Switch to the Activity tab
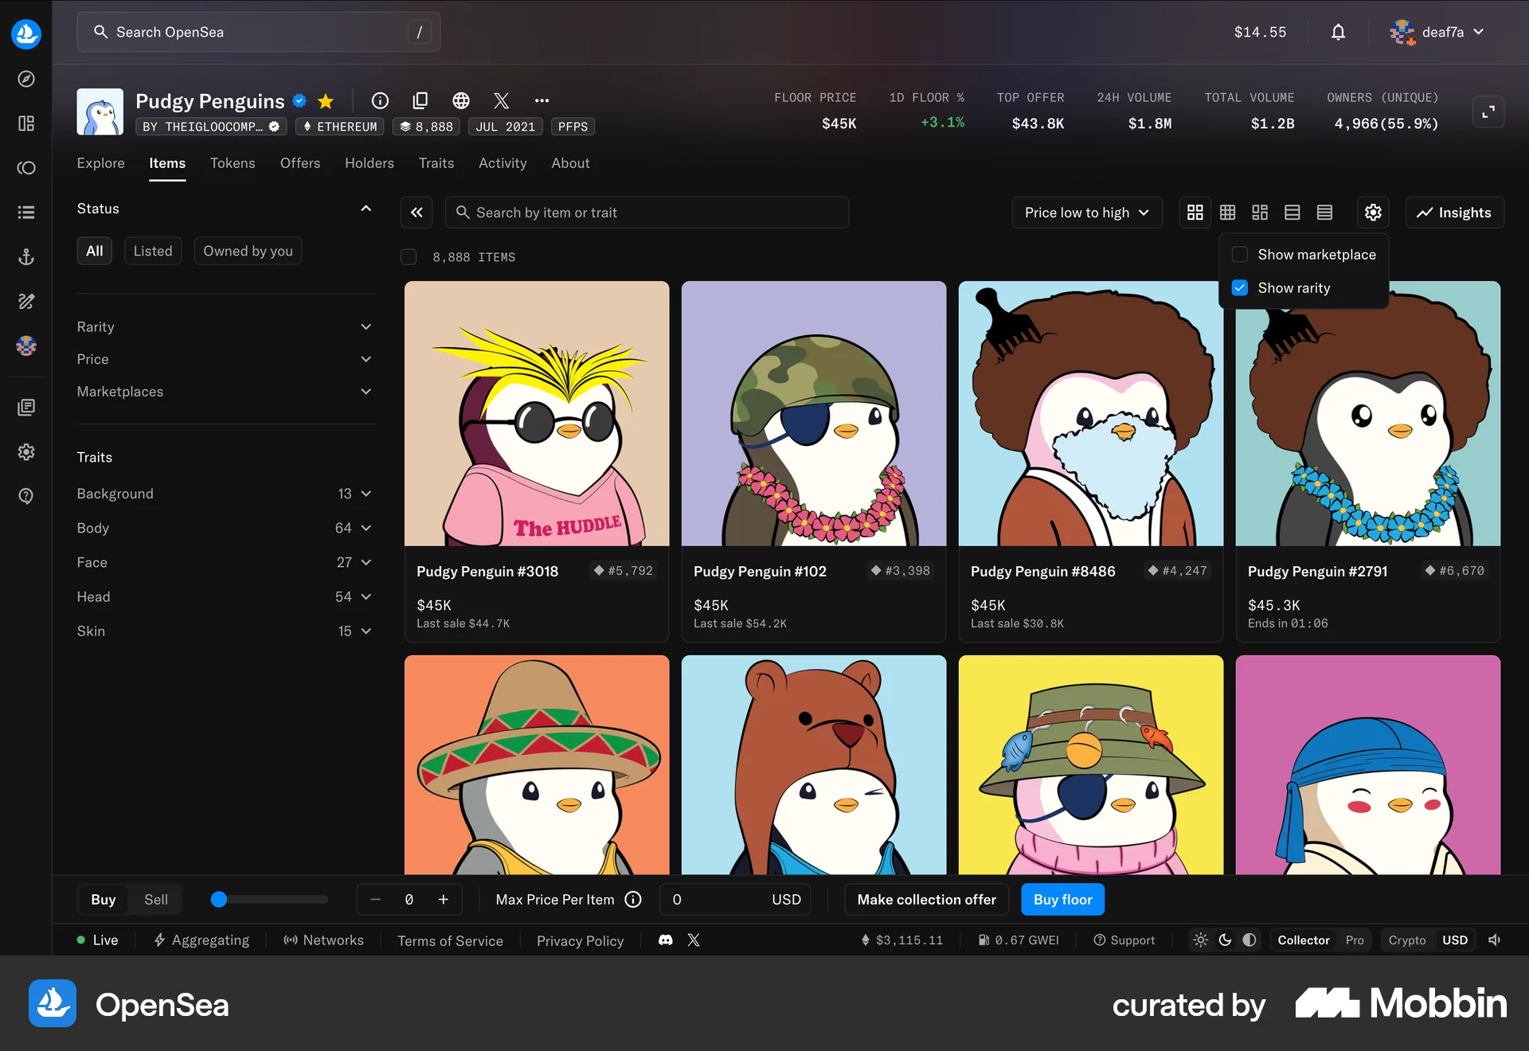 pyautogui.click(x=502, y=163)
